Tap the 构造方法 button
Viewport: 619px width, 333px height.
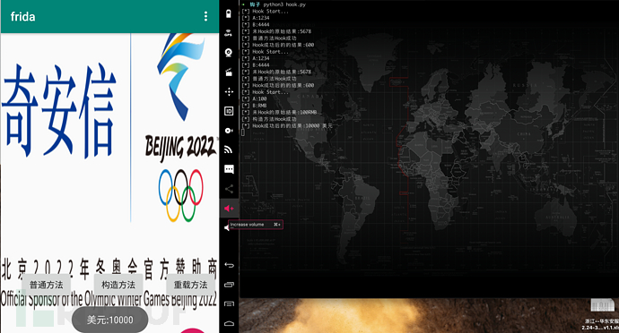tap(118, 285)
